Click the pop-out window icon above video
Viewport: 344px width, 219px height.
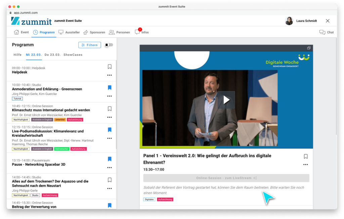coord(309,48)
